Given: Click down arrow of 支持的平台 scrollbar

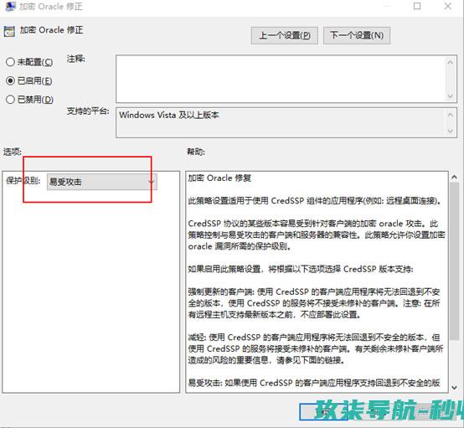Looking at the screenshot, I should pos(451,131).
